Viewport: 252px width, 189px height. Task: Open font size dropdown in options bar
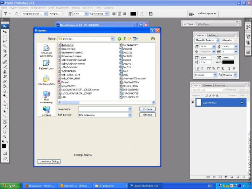click(x=86, y=14)
